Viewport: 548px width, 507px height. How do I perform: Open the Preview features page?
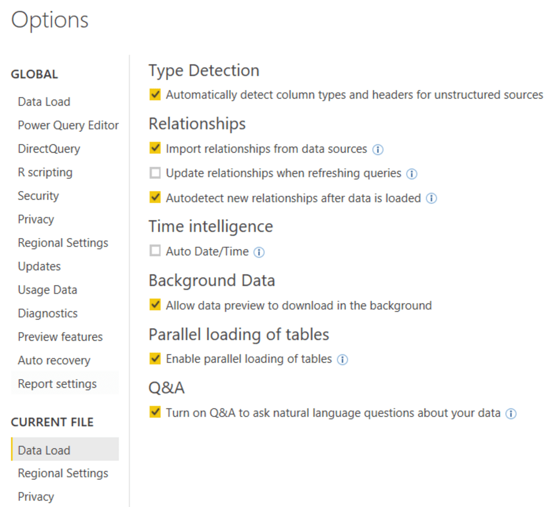(x=60, y=337)
